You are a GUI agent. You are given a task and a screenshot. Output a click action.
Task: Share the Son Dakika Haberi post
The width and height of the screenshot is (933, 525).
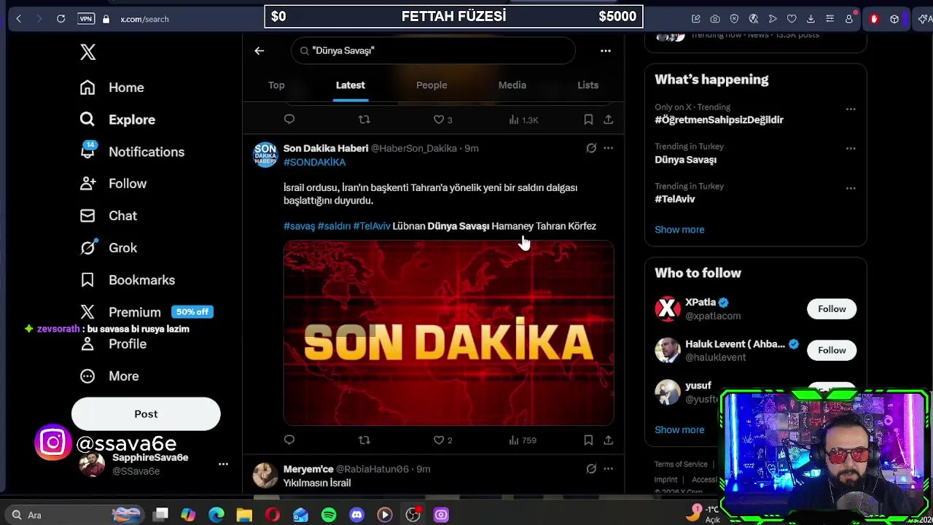[x=608, y=440]
